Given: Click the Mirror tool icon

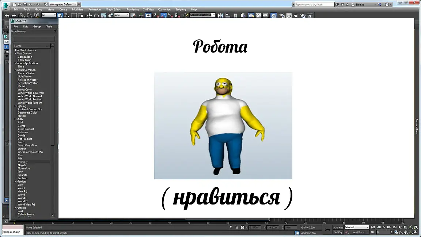Looking at the screenshot, I should coord(220,15).
